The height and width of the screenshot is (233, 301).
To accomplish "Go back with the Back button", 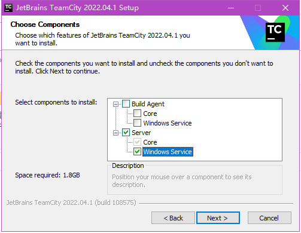I will [173, 218].
